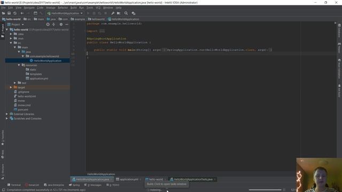Click the Synchronize refresh toolbar icon

click(15, 13)
